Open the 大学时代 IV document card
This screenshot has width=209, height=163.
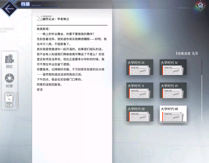(x=173, y=67)
